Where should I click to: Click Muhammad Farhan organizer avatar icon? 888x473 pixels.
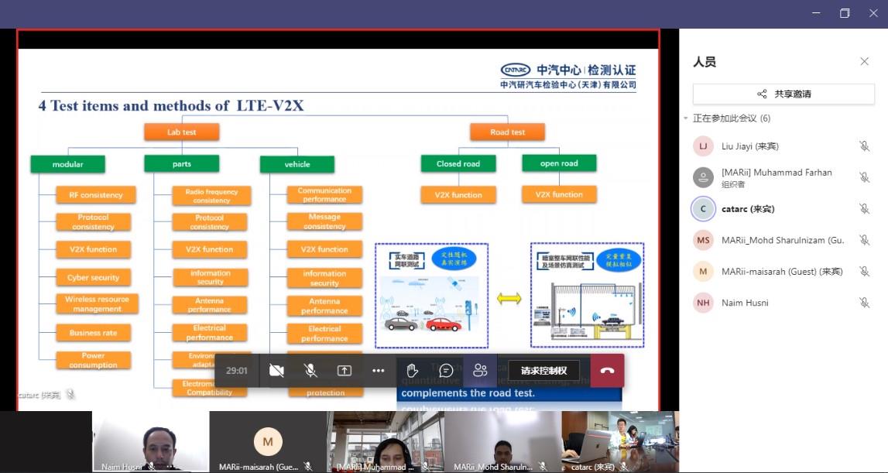pyautogui.click(x=703, y=177)
